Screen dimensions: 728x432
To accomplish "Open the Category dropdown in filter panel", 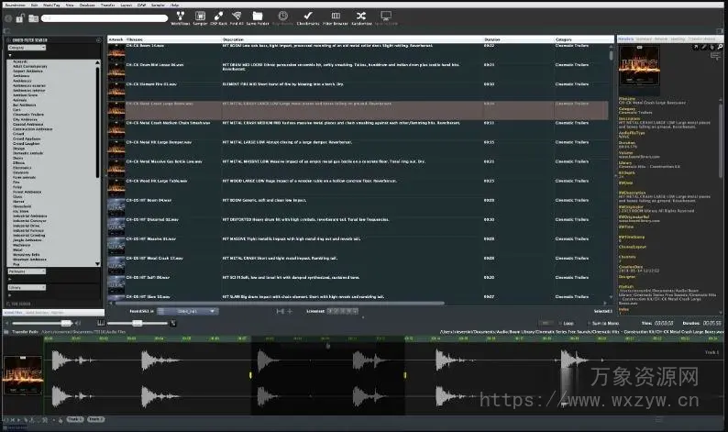I will pos(29,47).
